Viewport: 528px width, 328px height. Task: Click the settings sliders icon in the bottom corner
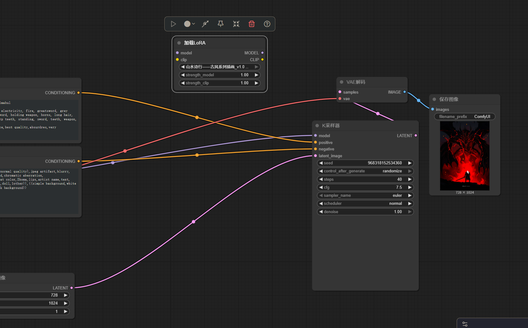tap(465, 324)
